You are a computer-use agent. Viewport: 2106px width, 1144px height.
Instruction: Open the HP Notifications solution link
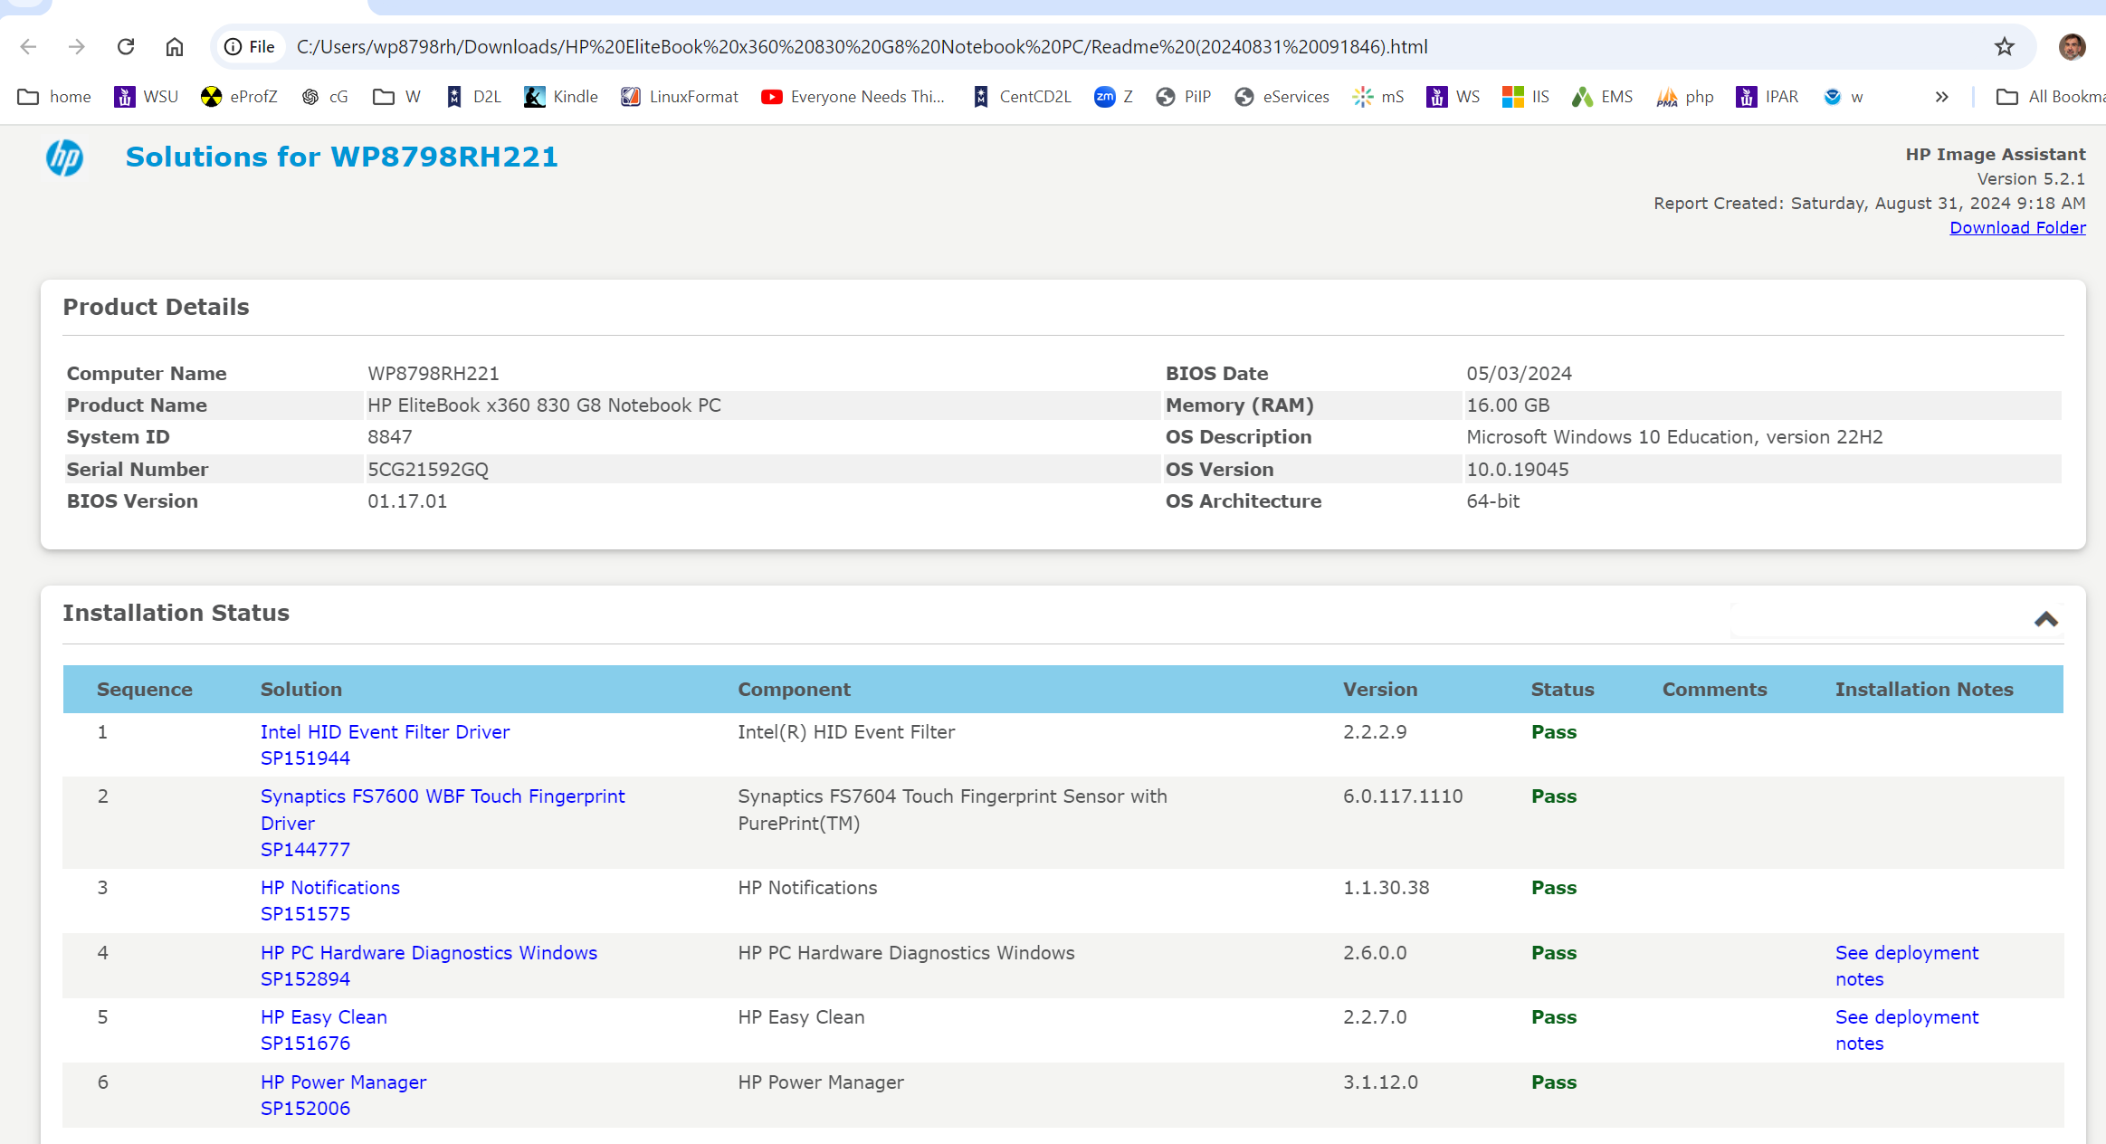point(330,888)
